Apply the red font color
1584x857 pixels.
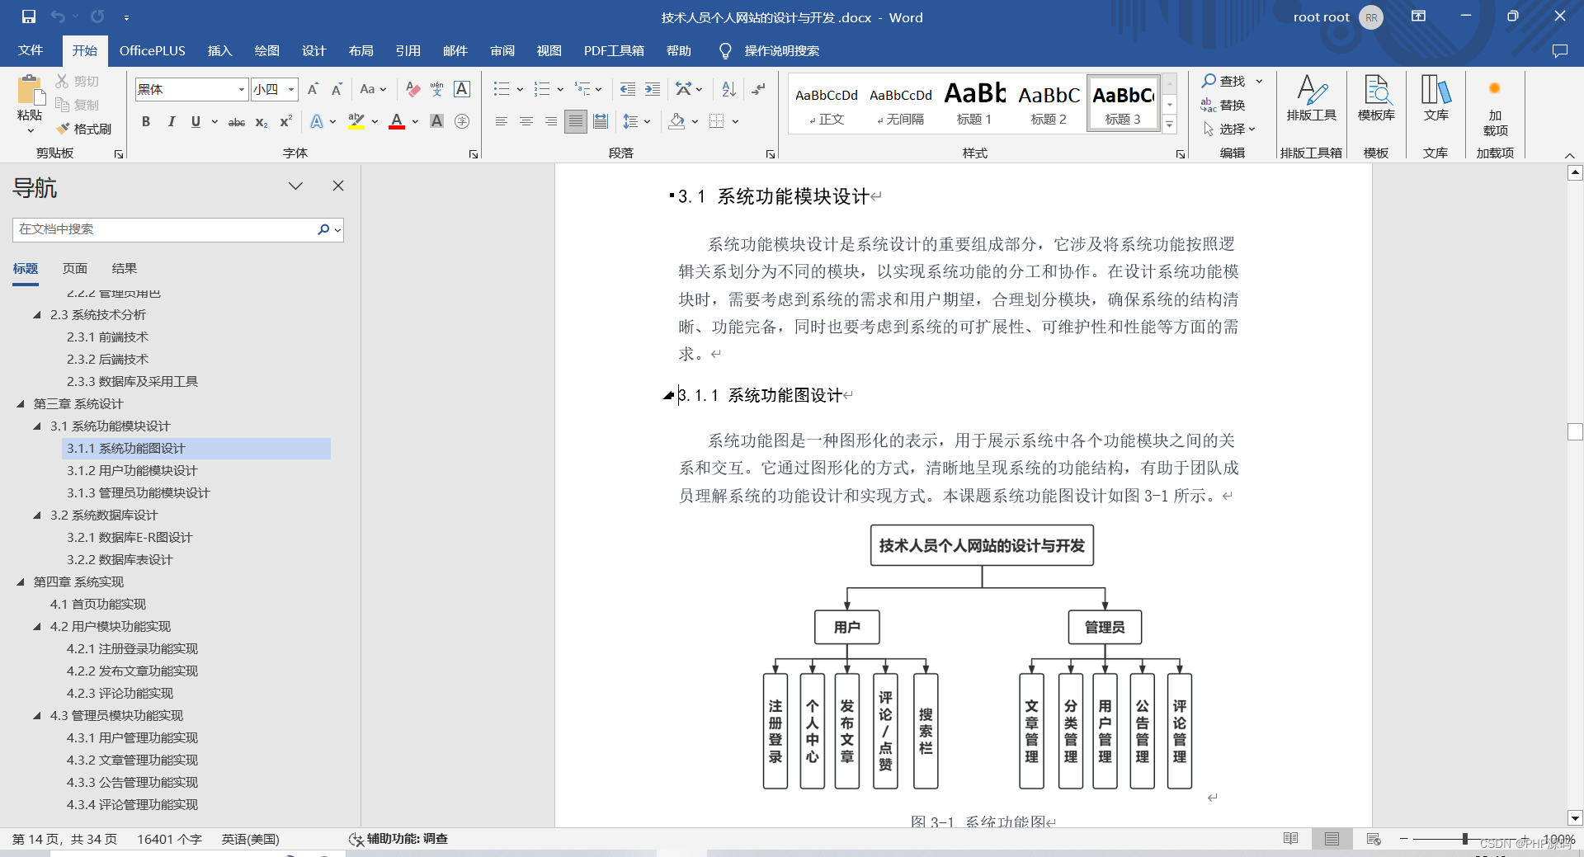(397, 122)
